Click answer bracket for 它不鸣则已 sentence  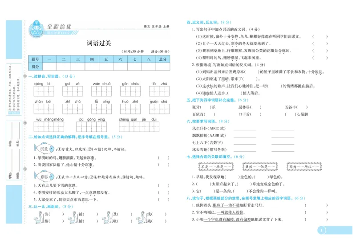pos(316,212)
